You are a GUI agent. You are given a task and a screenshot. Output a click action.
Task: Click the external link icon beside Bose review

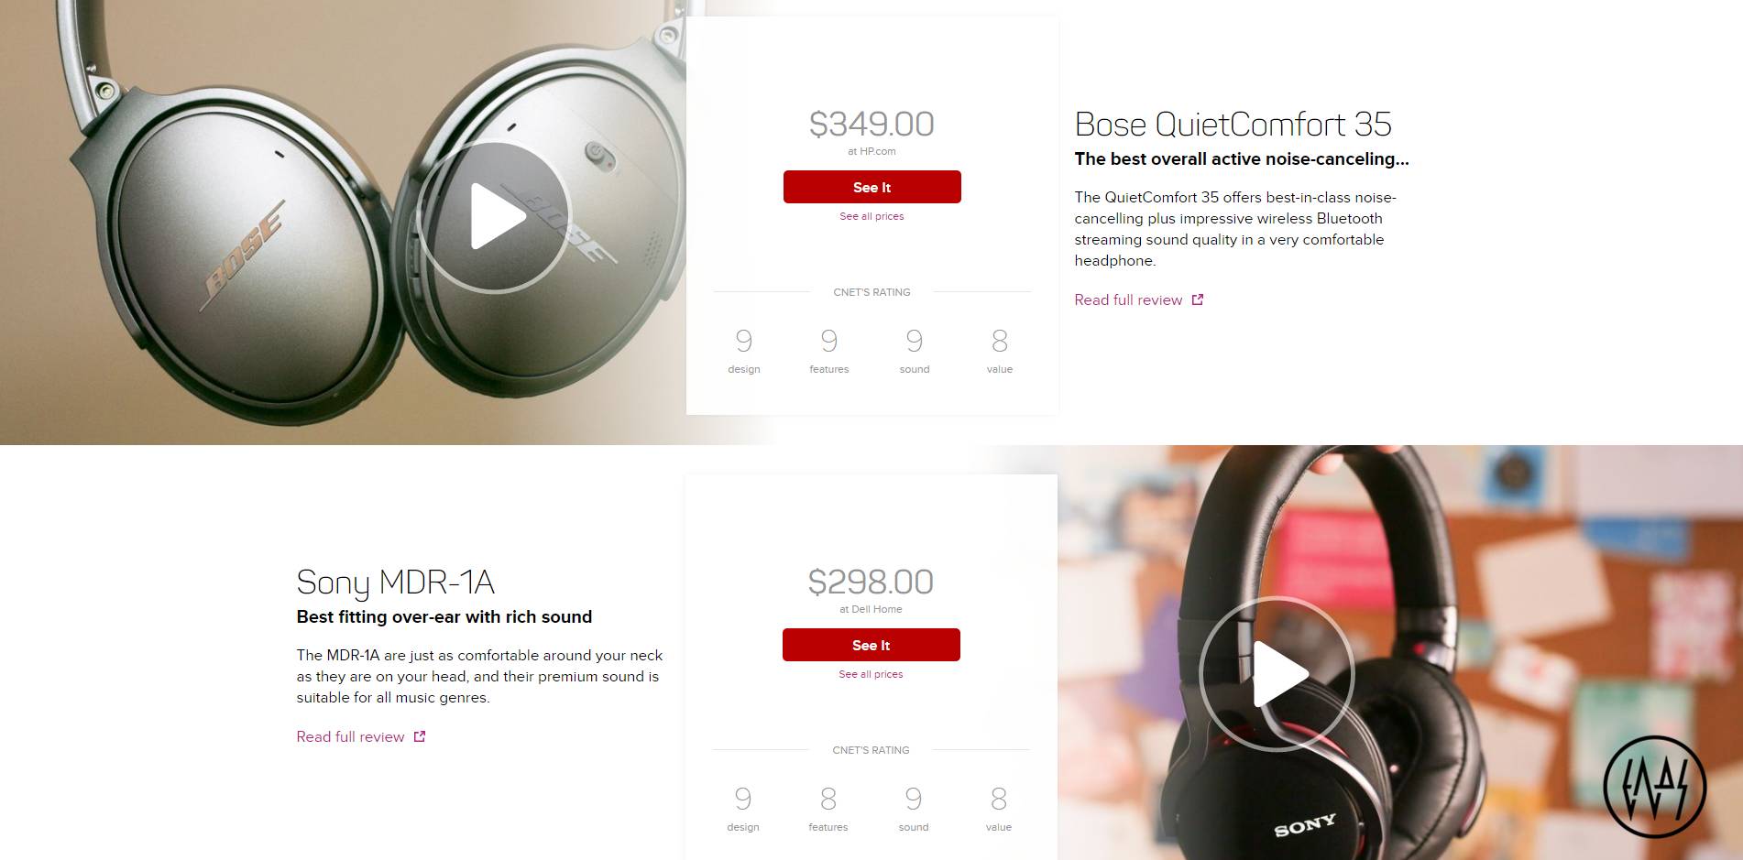[1197, 299]
